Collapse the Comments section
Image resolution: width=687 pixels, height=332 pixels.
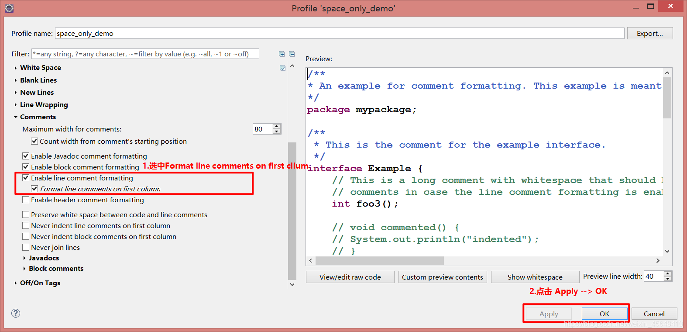click(x=16, y=117)
